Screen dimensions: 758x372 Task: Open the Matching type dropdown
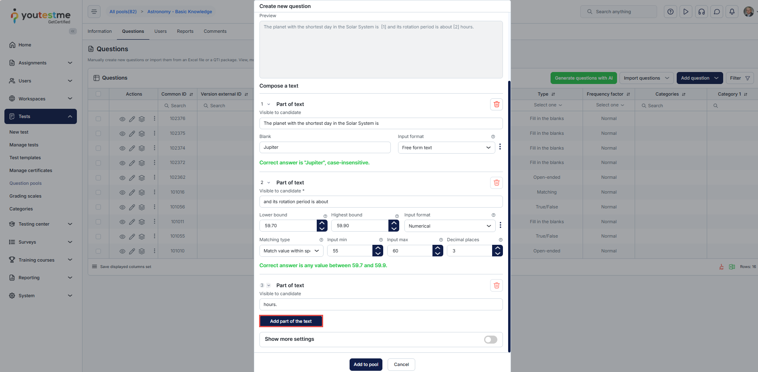[x=292, y=251]
